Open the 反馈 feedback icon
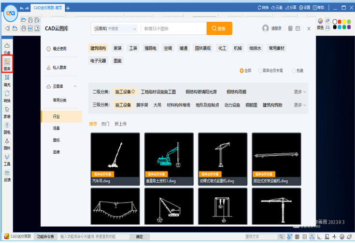Screen dimensions: 355x243 click(7, 175)
